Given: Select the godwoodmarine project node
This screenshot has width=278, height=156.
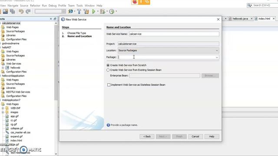Looking at the screenshot, I should tap(10, 43).
